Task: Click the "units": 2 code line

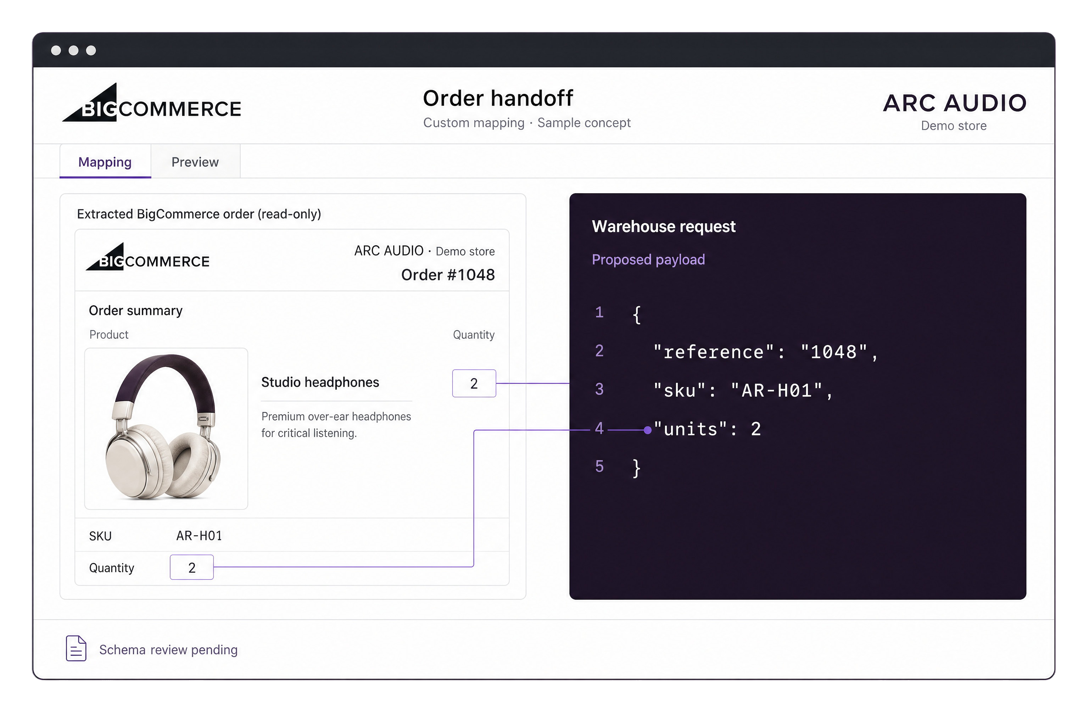Action: pyautogui.click(x=707, y=429)
